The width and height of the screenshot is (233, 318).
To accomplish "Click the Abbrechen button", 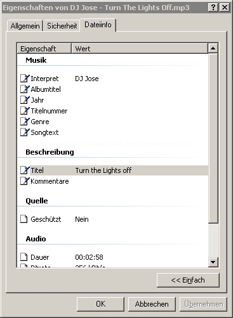I will coord(152,304).
